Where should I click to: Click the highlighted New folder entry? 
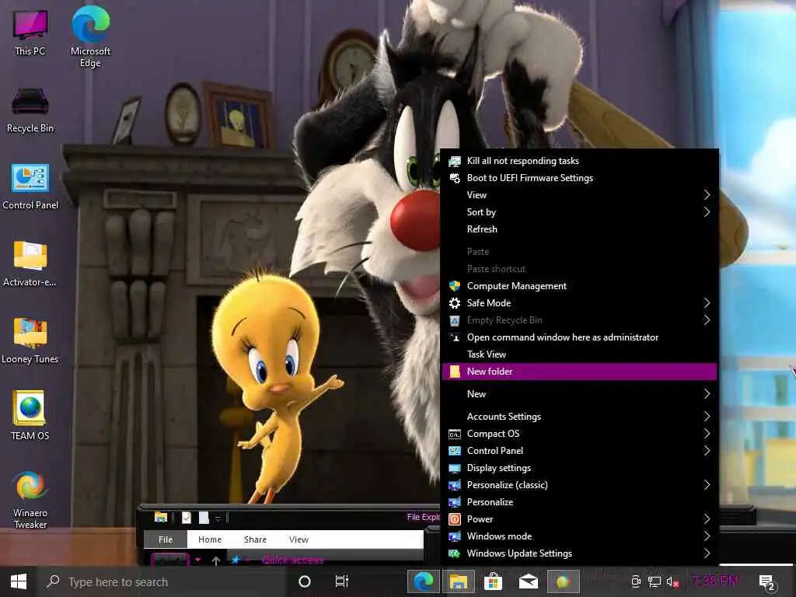[579, 372]
